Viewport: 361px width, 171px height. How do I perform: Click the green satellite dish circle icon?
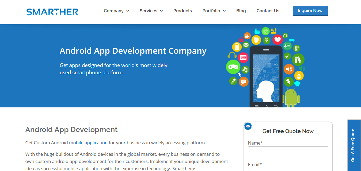pos(267,41)
